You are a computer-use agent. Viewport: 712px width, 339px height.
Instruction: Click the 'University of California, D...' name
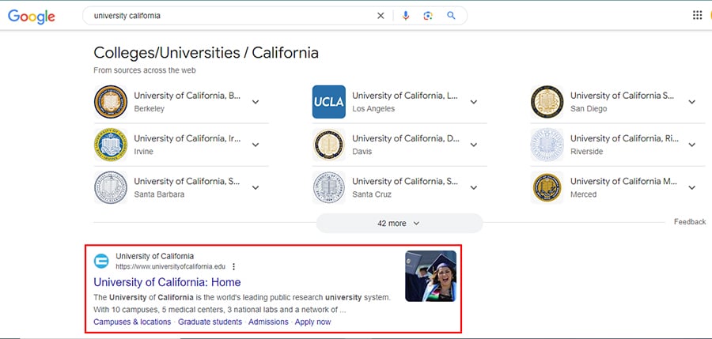(406, 138)
